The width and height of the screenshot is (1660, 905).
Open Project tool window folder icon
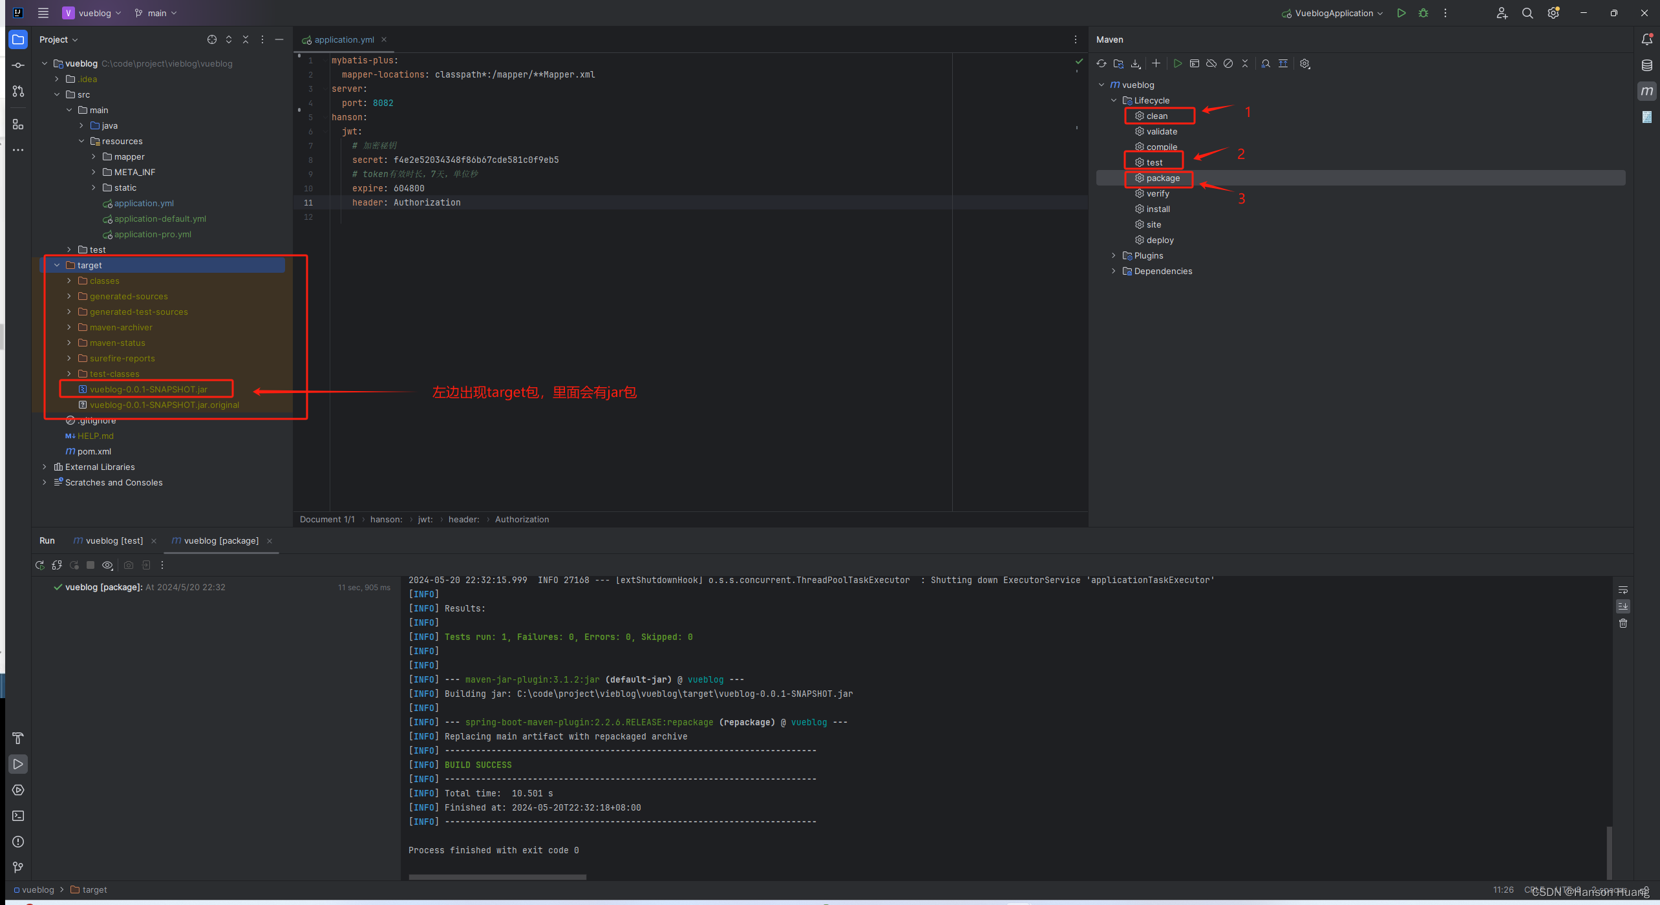pyautogui.click(x=18, y=39)
